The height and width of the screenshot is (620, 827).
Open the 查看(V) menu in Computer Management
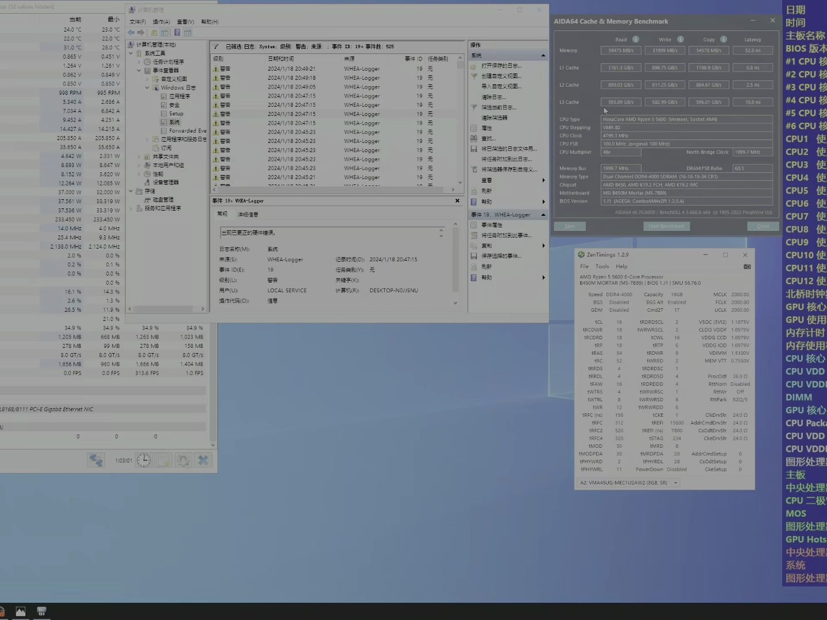186,22
